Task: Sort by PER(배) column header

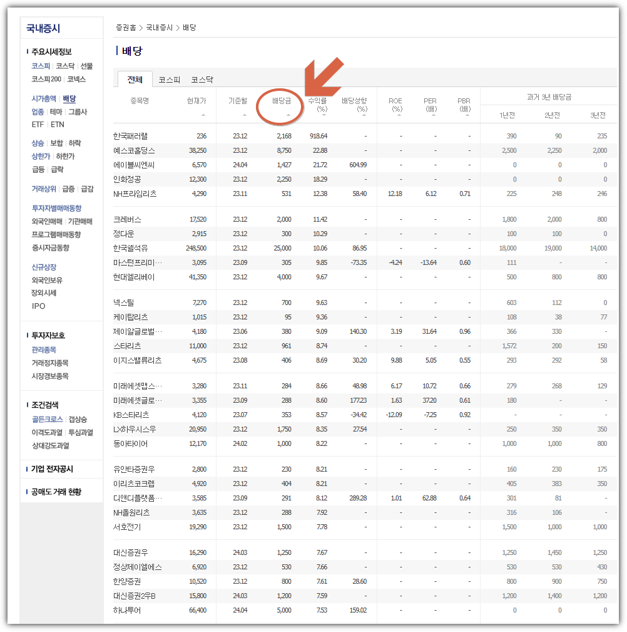Action: (430, 105)
